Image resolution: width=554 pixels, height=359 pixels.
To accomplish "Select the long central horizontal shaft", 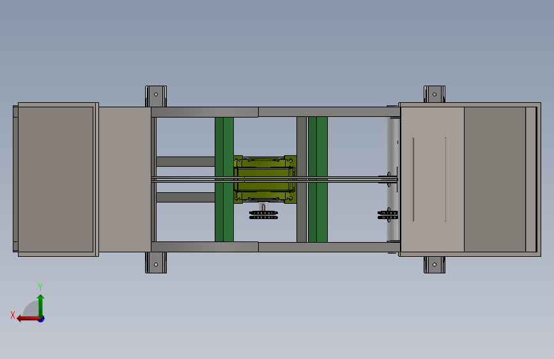I will pos(274,179).
